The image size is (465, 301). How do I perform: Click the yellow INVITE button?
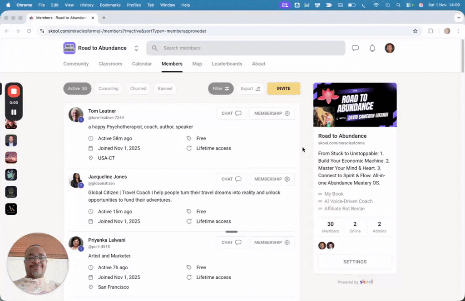[x=283, y=88]
